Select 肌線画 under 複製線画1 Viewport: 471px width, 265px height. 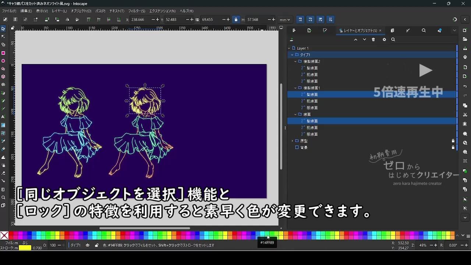(x=312, y=101)
